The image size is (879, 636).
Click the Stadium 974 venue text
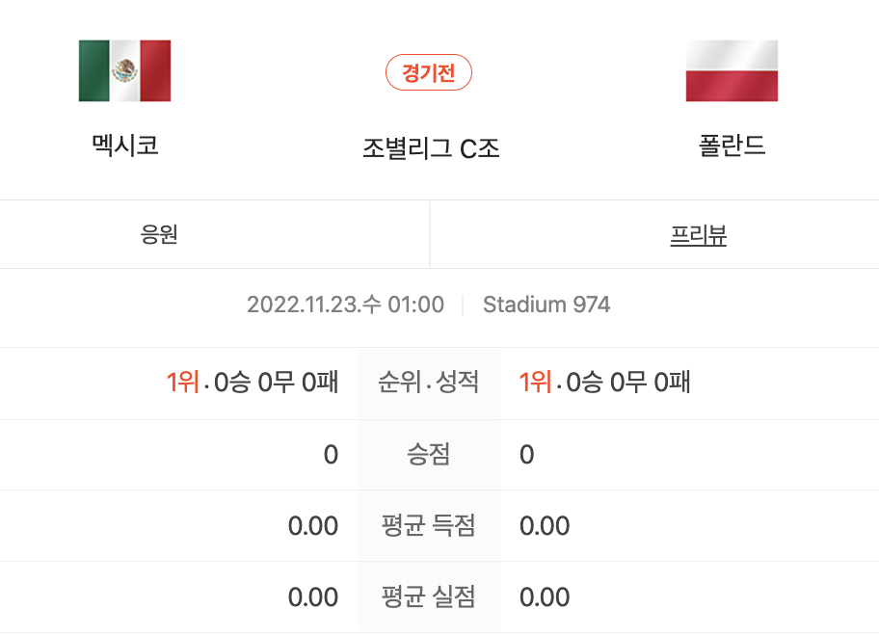[x=546, y=305]
